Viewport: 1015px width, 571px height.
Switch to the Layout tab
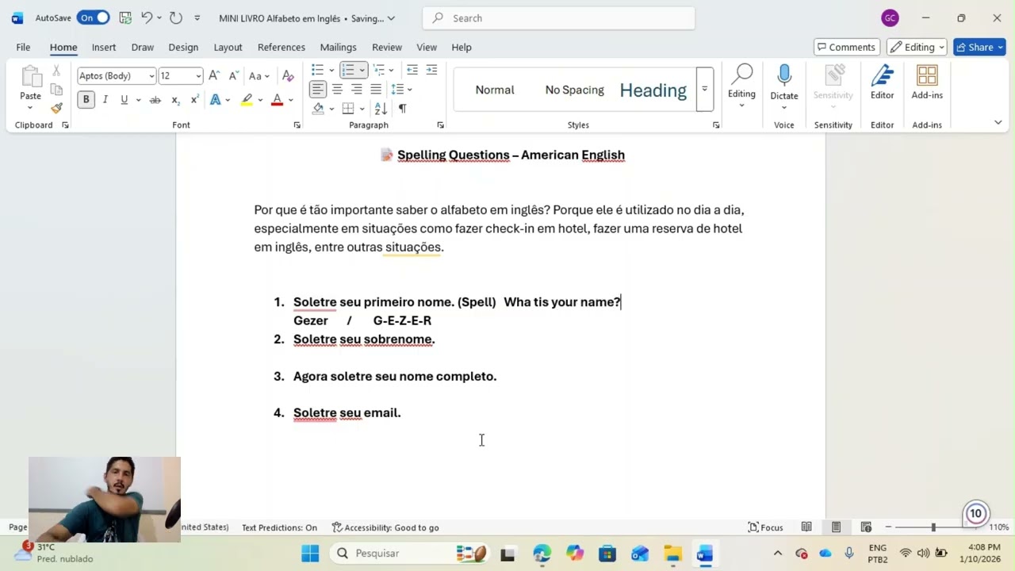(x=228, y=47)
